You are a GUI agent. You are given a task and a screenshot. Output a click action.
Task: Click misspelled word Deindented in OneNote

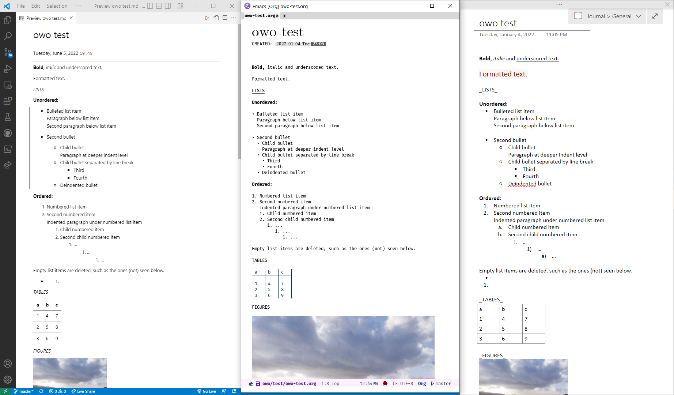click(x=522, y=184)
